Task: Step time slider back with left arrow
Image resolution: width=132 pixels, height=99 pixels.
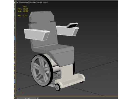Action: point(18,98)
